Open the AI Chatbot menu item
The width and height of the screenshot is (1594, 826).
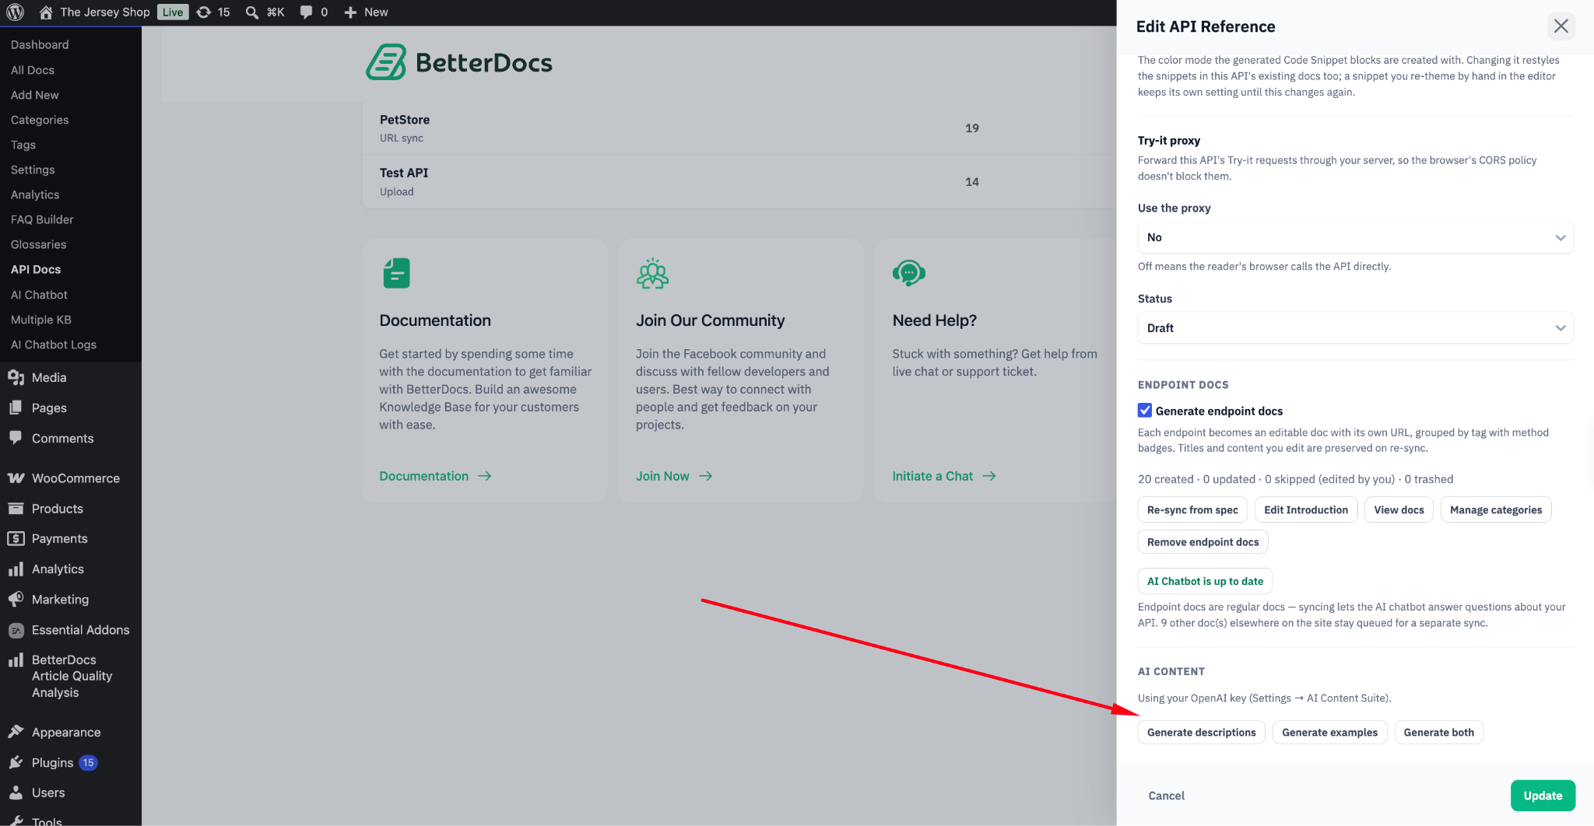(39, 295)
